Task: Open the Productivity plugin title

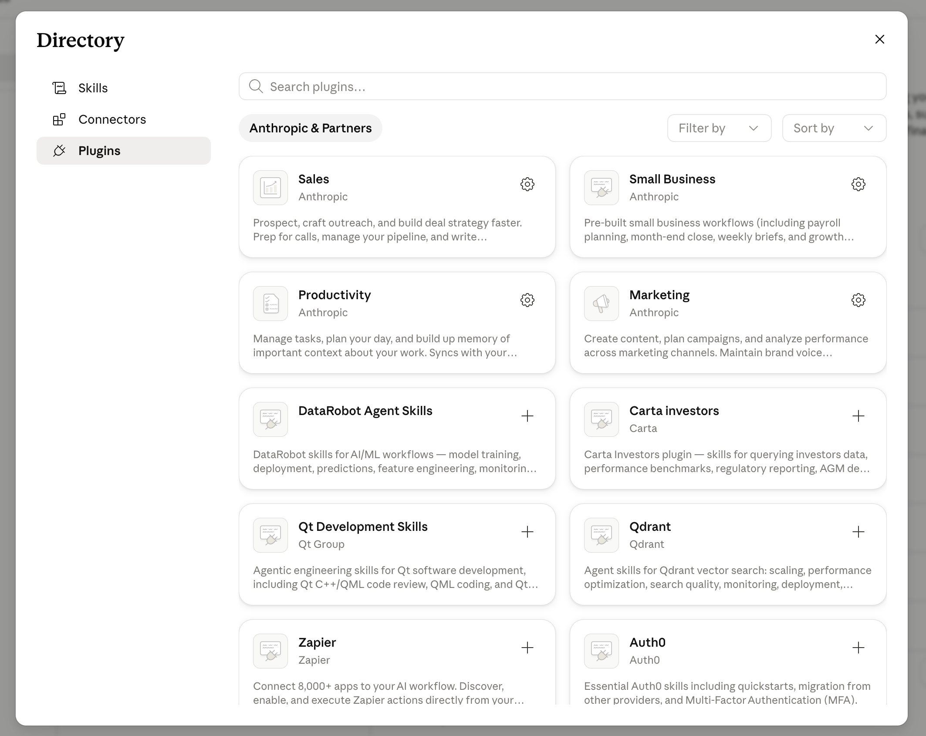Action: 335,295
